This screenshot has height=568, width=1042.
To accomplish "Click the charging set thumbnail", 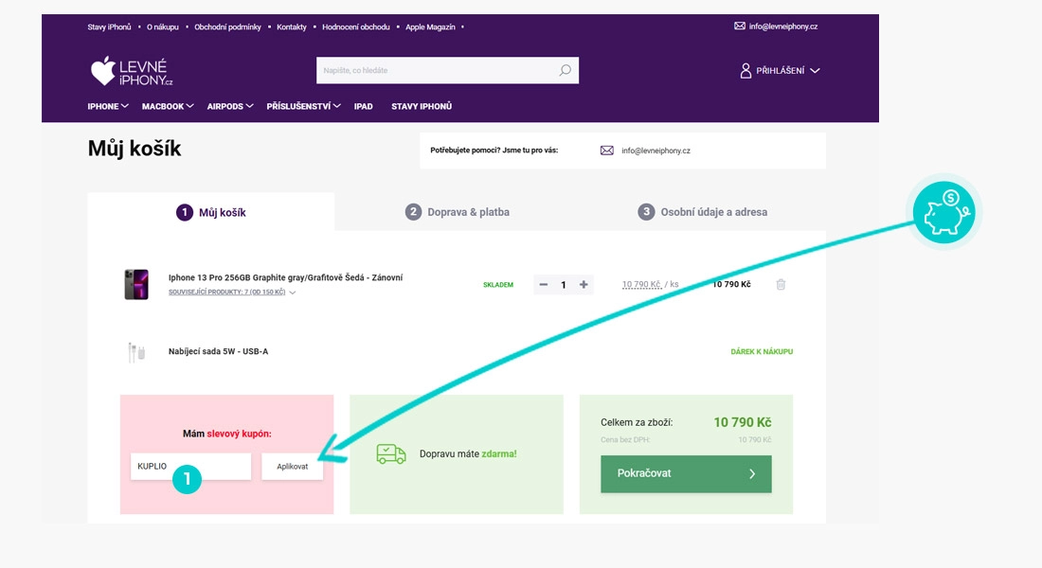I will pyautogui.click(x=136, y=352).
